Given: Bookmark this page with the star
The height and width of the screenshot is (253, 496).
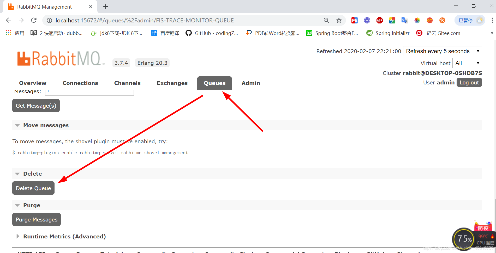Looking at the screenshot, I should (339, 20).
